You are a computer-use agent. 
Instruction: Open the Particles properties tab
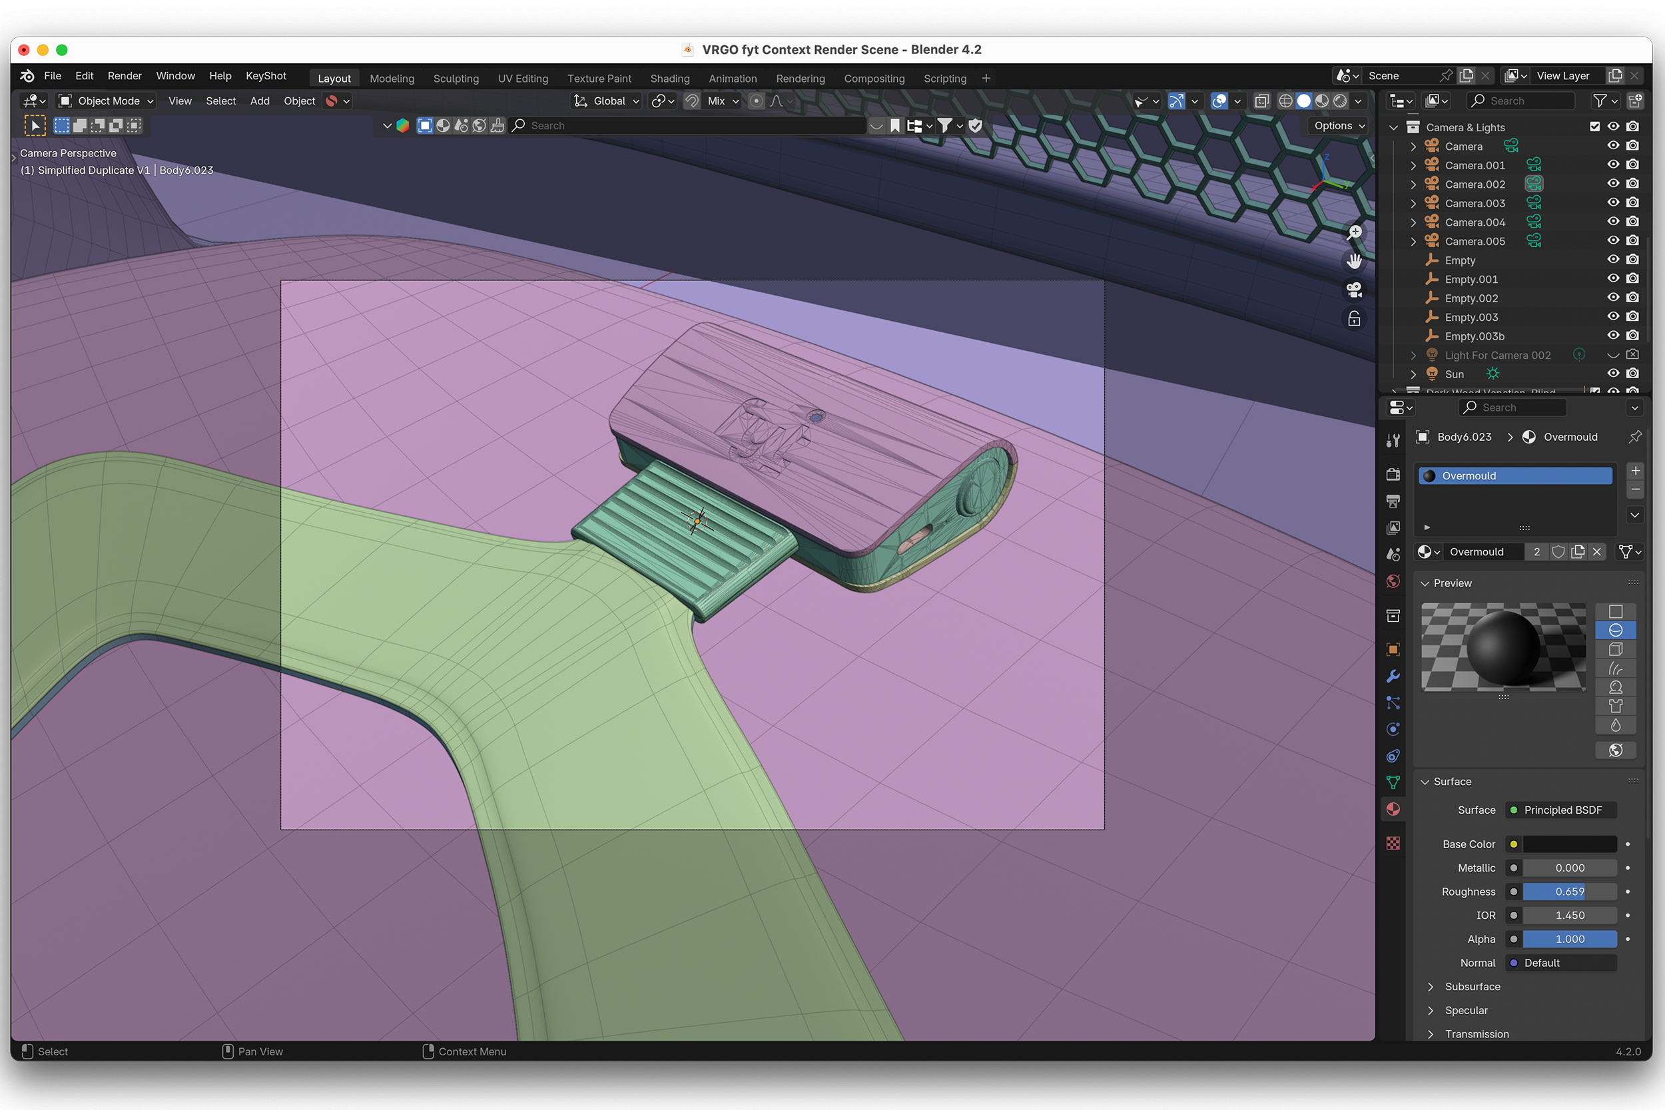(x=1393, y=703)
